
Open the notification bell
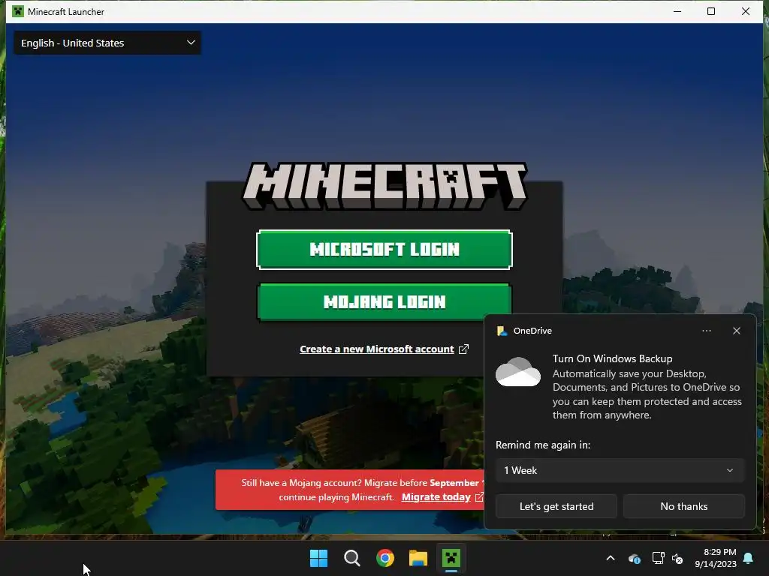click(x=749, y=558)
